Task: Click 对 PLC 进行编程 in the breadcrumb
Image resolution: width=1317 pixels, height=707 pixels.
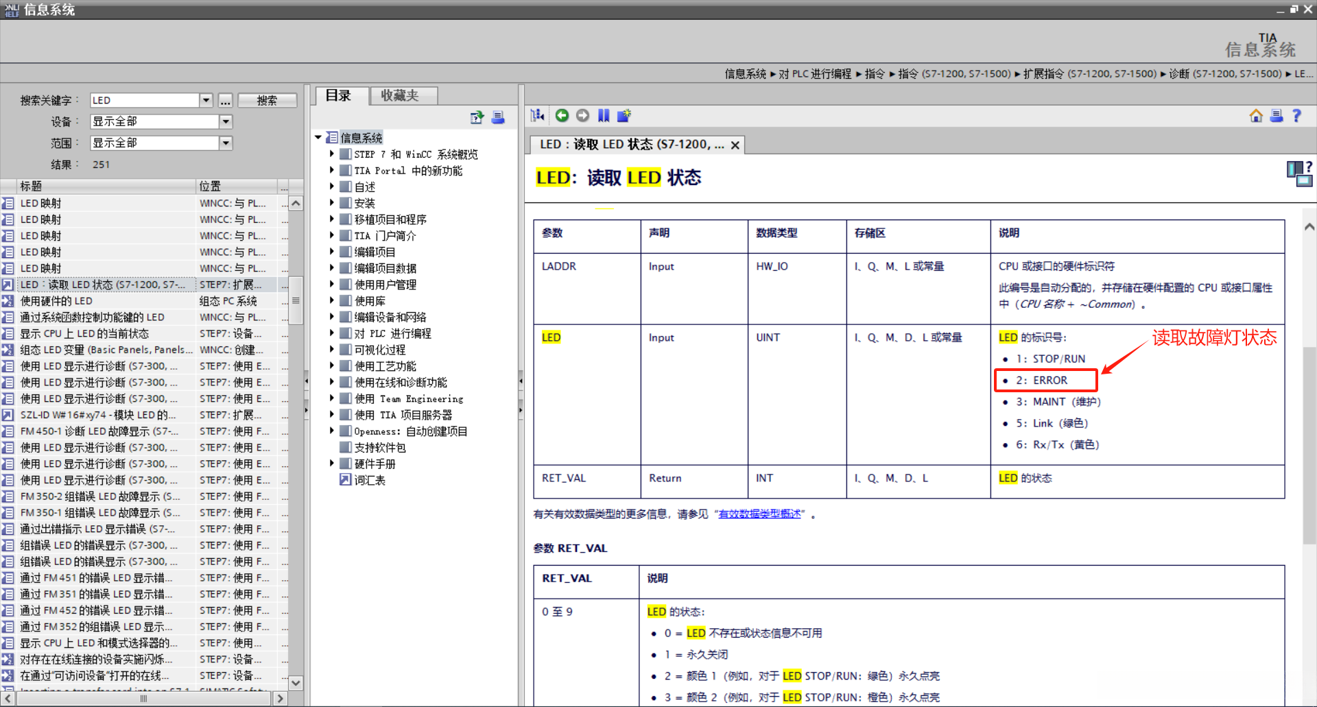Action: point(815,73)
